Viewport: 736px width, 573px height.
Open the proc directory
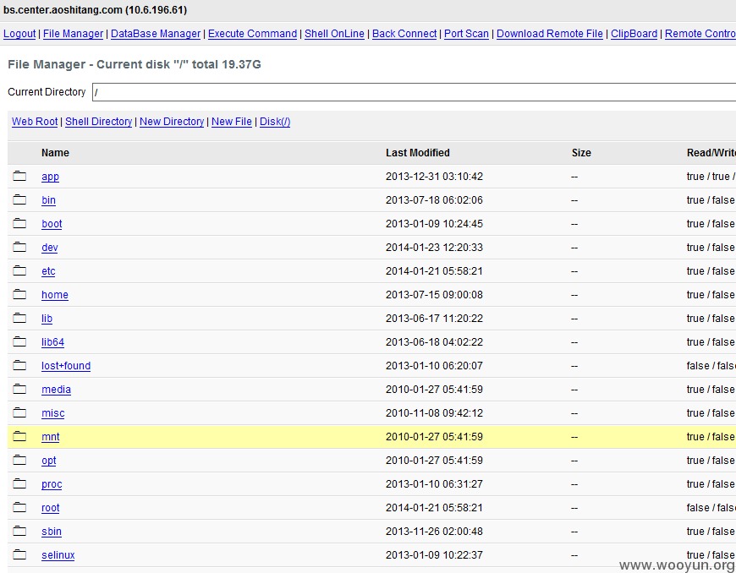click(52, 484)
